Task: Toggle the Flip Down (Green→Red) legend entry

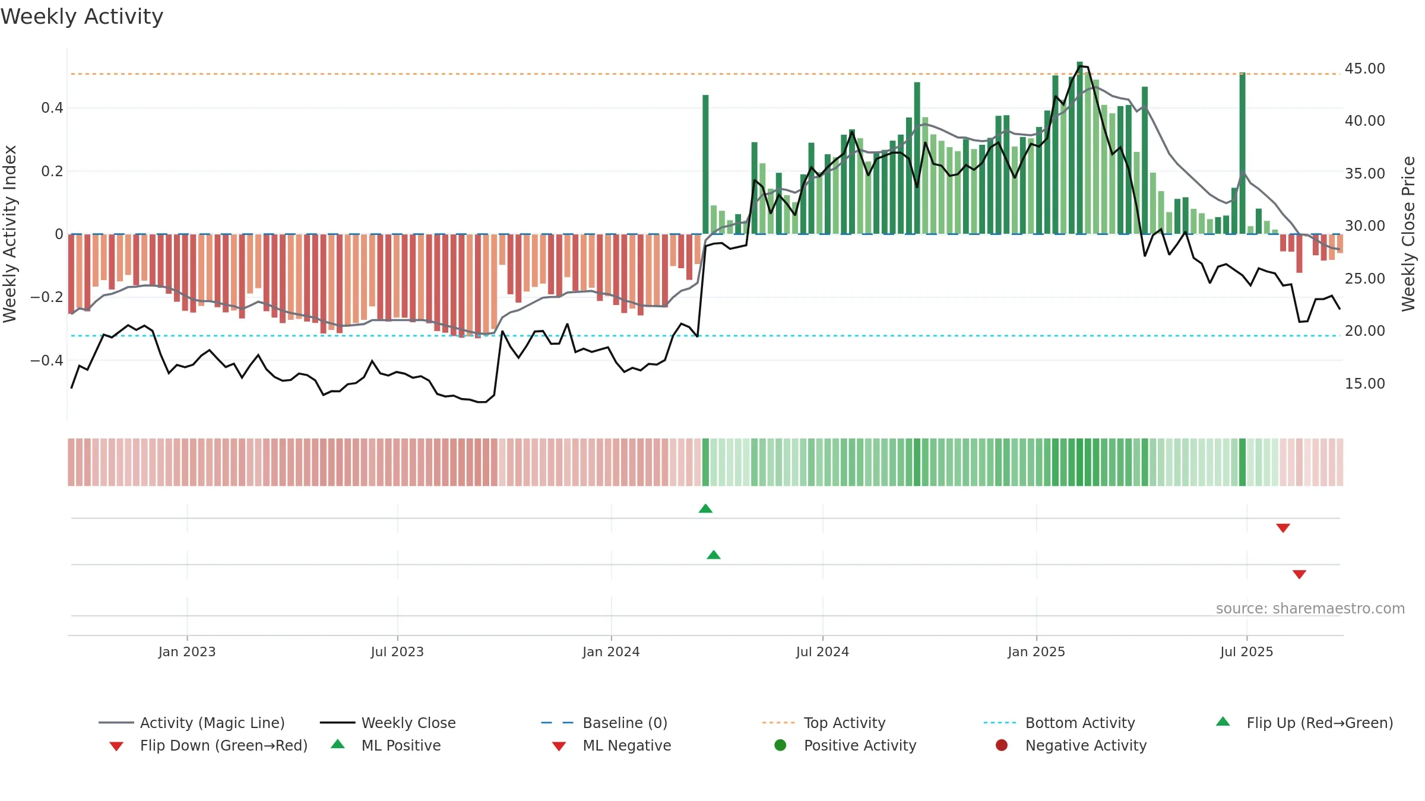Action: [208, 745]
